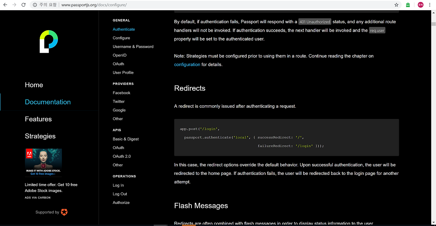Open Strategies in main menu

pyautogui.click(x=40, y=136)
